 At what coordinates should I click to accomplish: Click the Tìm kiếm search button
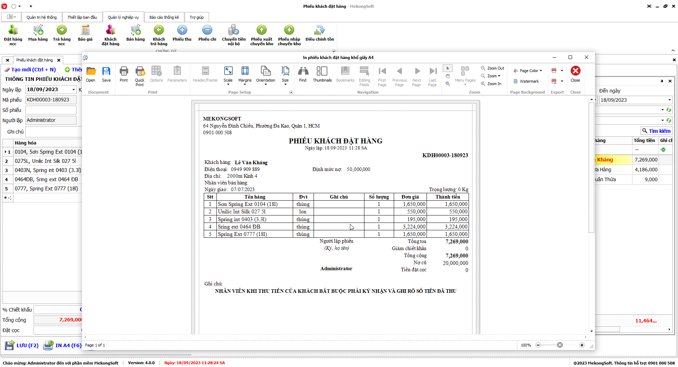click(x=656, y=131)
